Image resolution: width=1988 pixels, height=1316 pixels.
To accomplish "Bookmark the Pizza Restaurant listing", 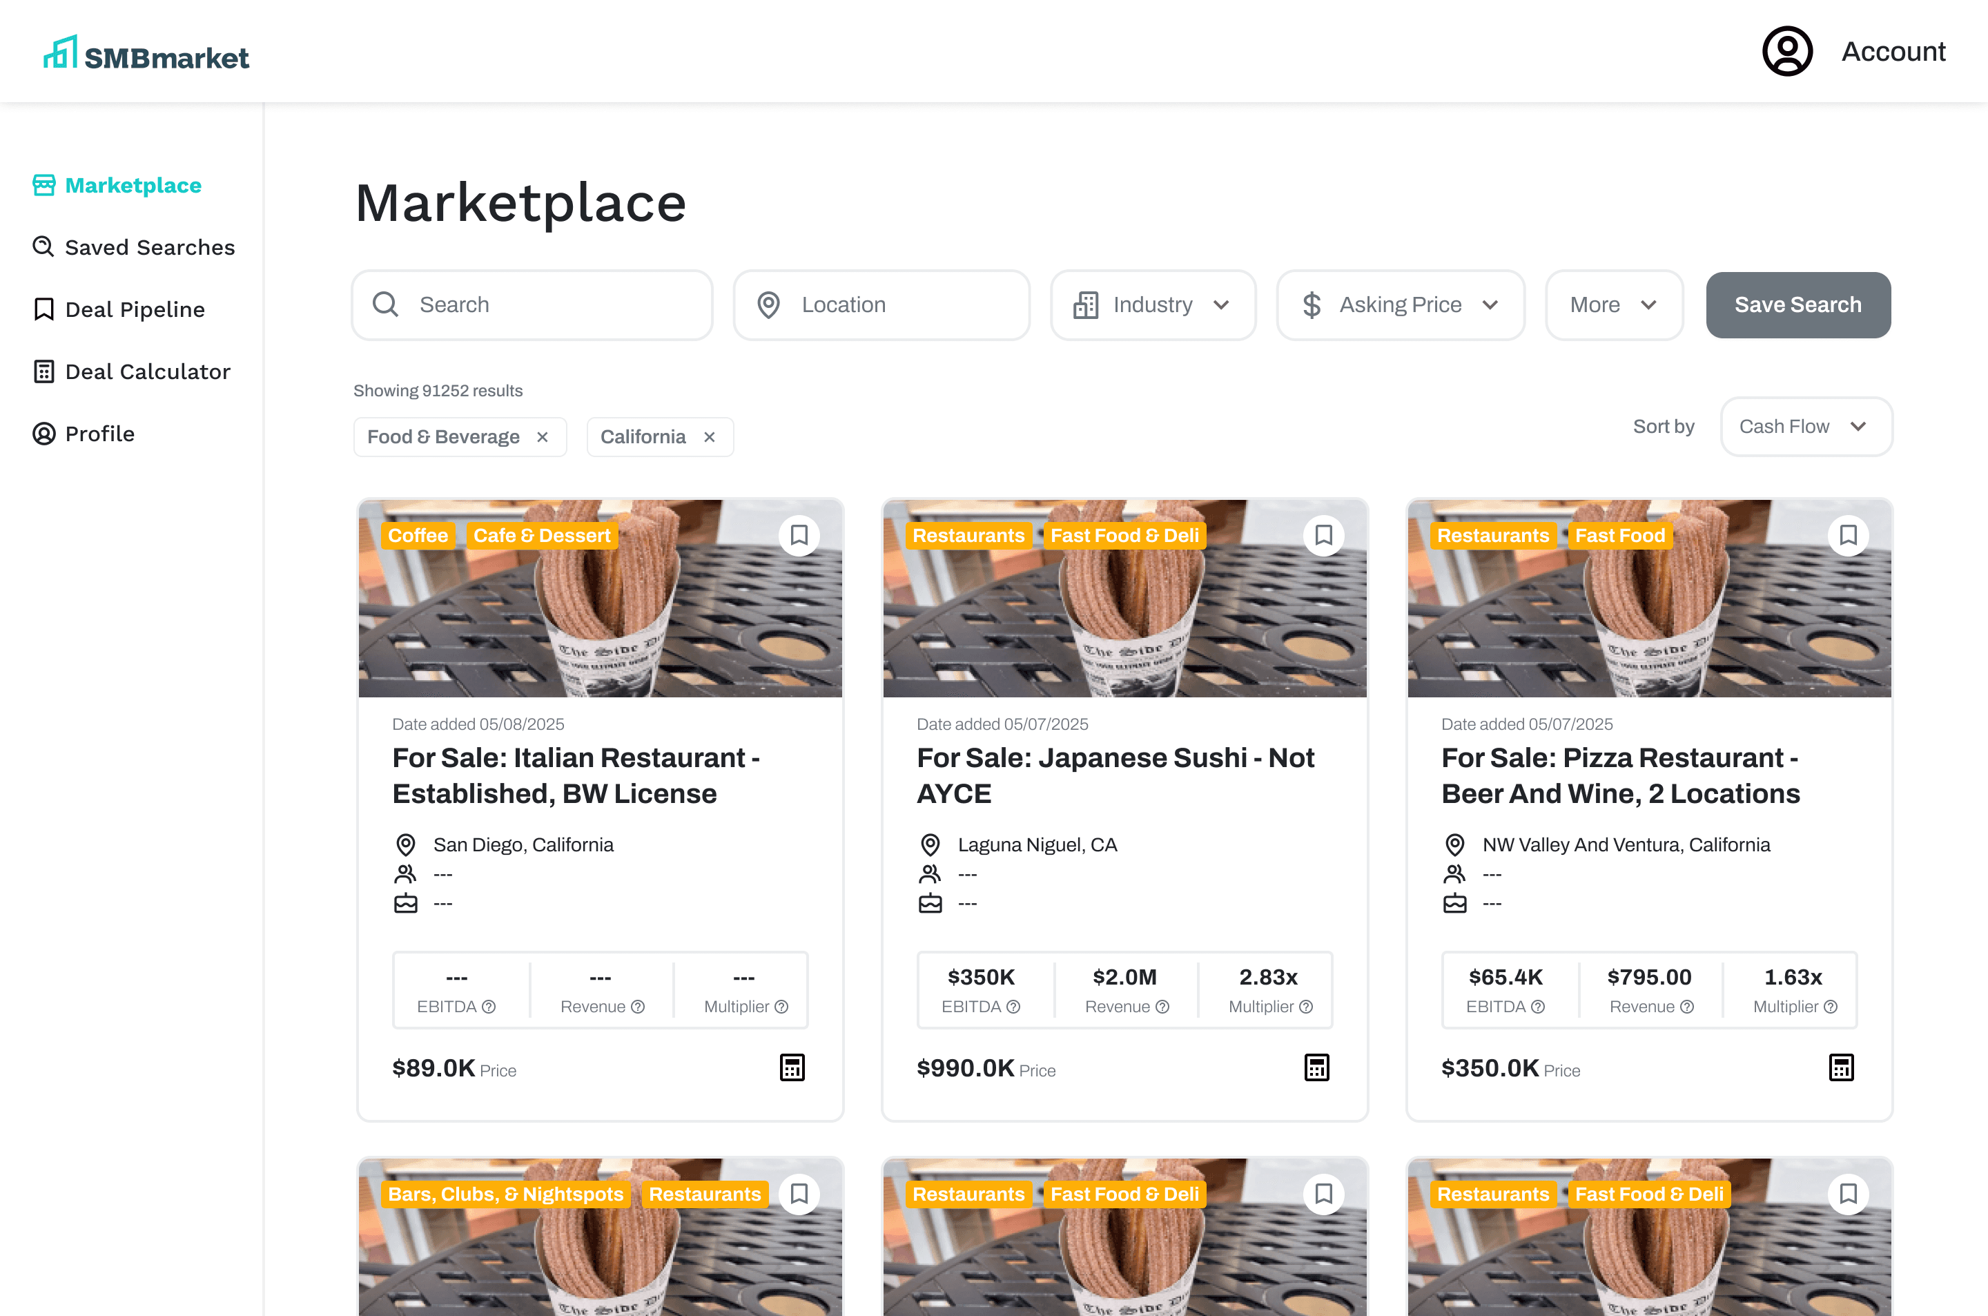I will pos(1847,536).
